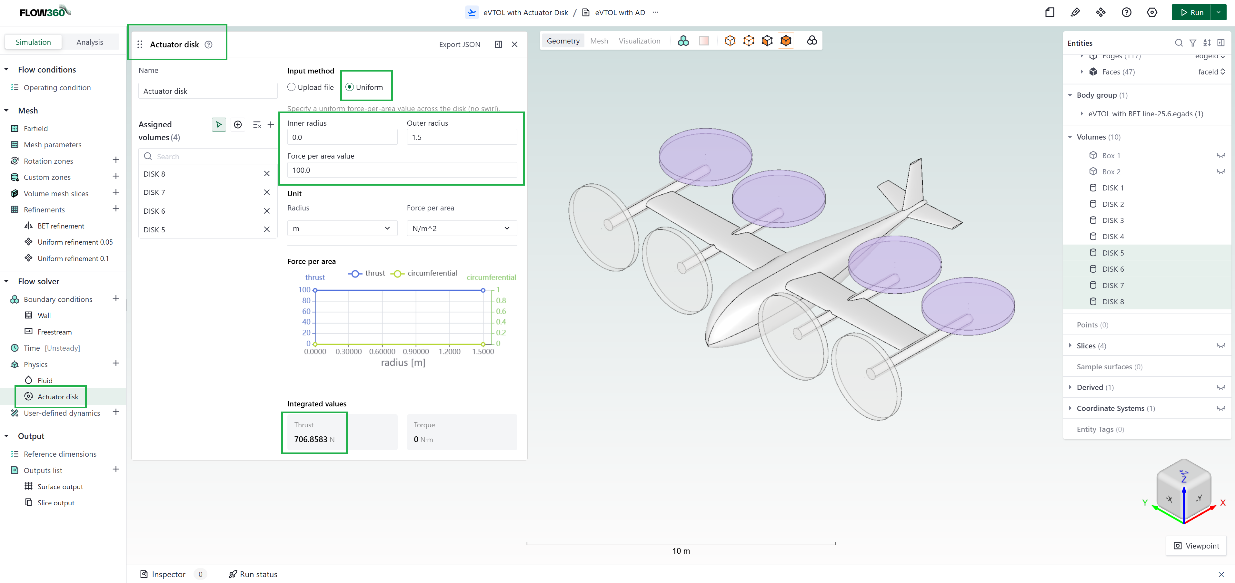Open the Run button dropdown arrow

1218,13
